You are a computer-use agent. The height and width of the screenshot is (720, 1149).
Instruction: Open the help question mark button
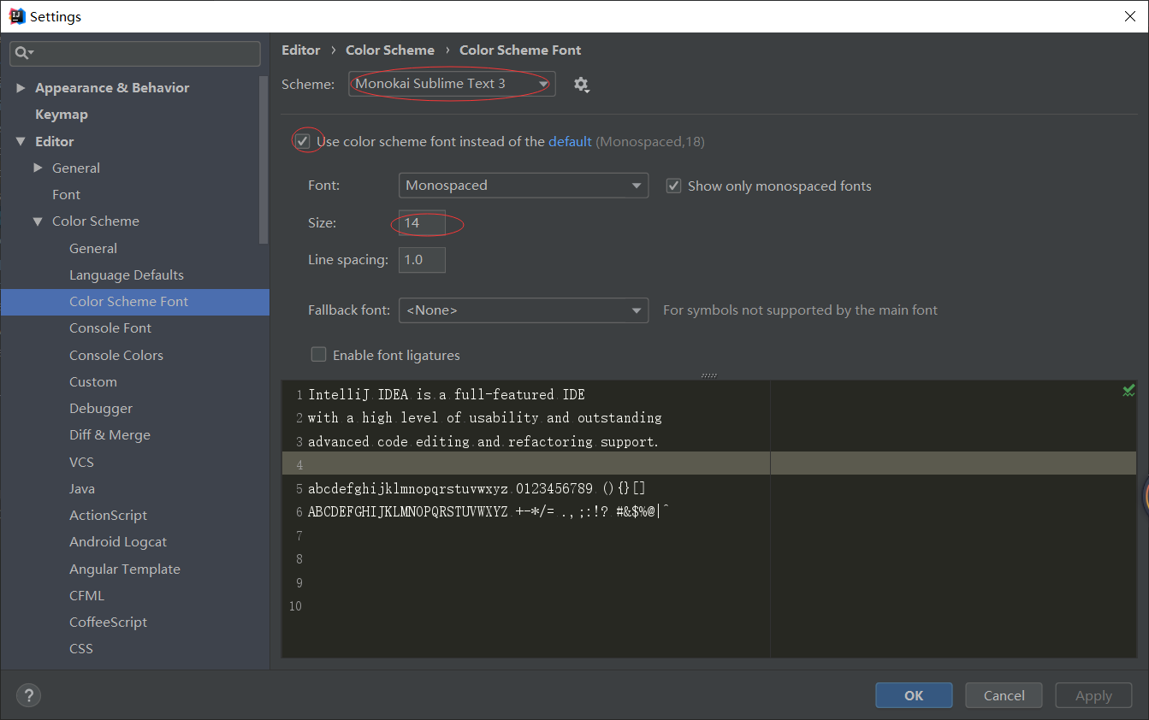(28, 695)
